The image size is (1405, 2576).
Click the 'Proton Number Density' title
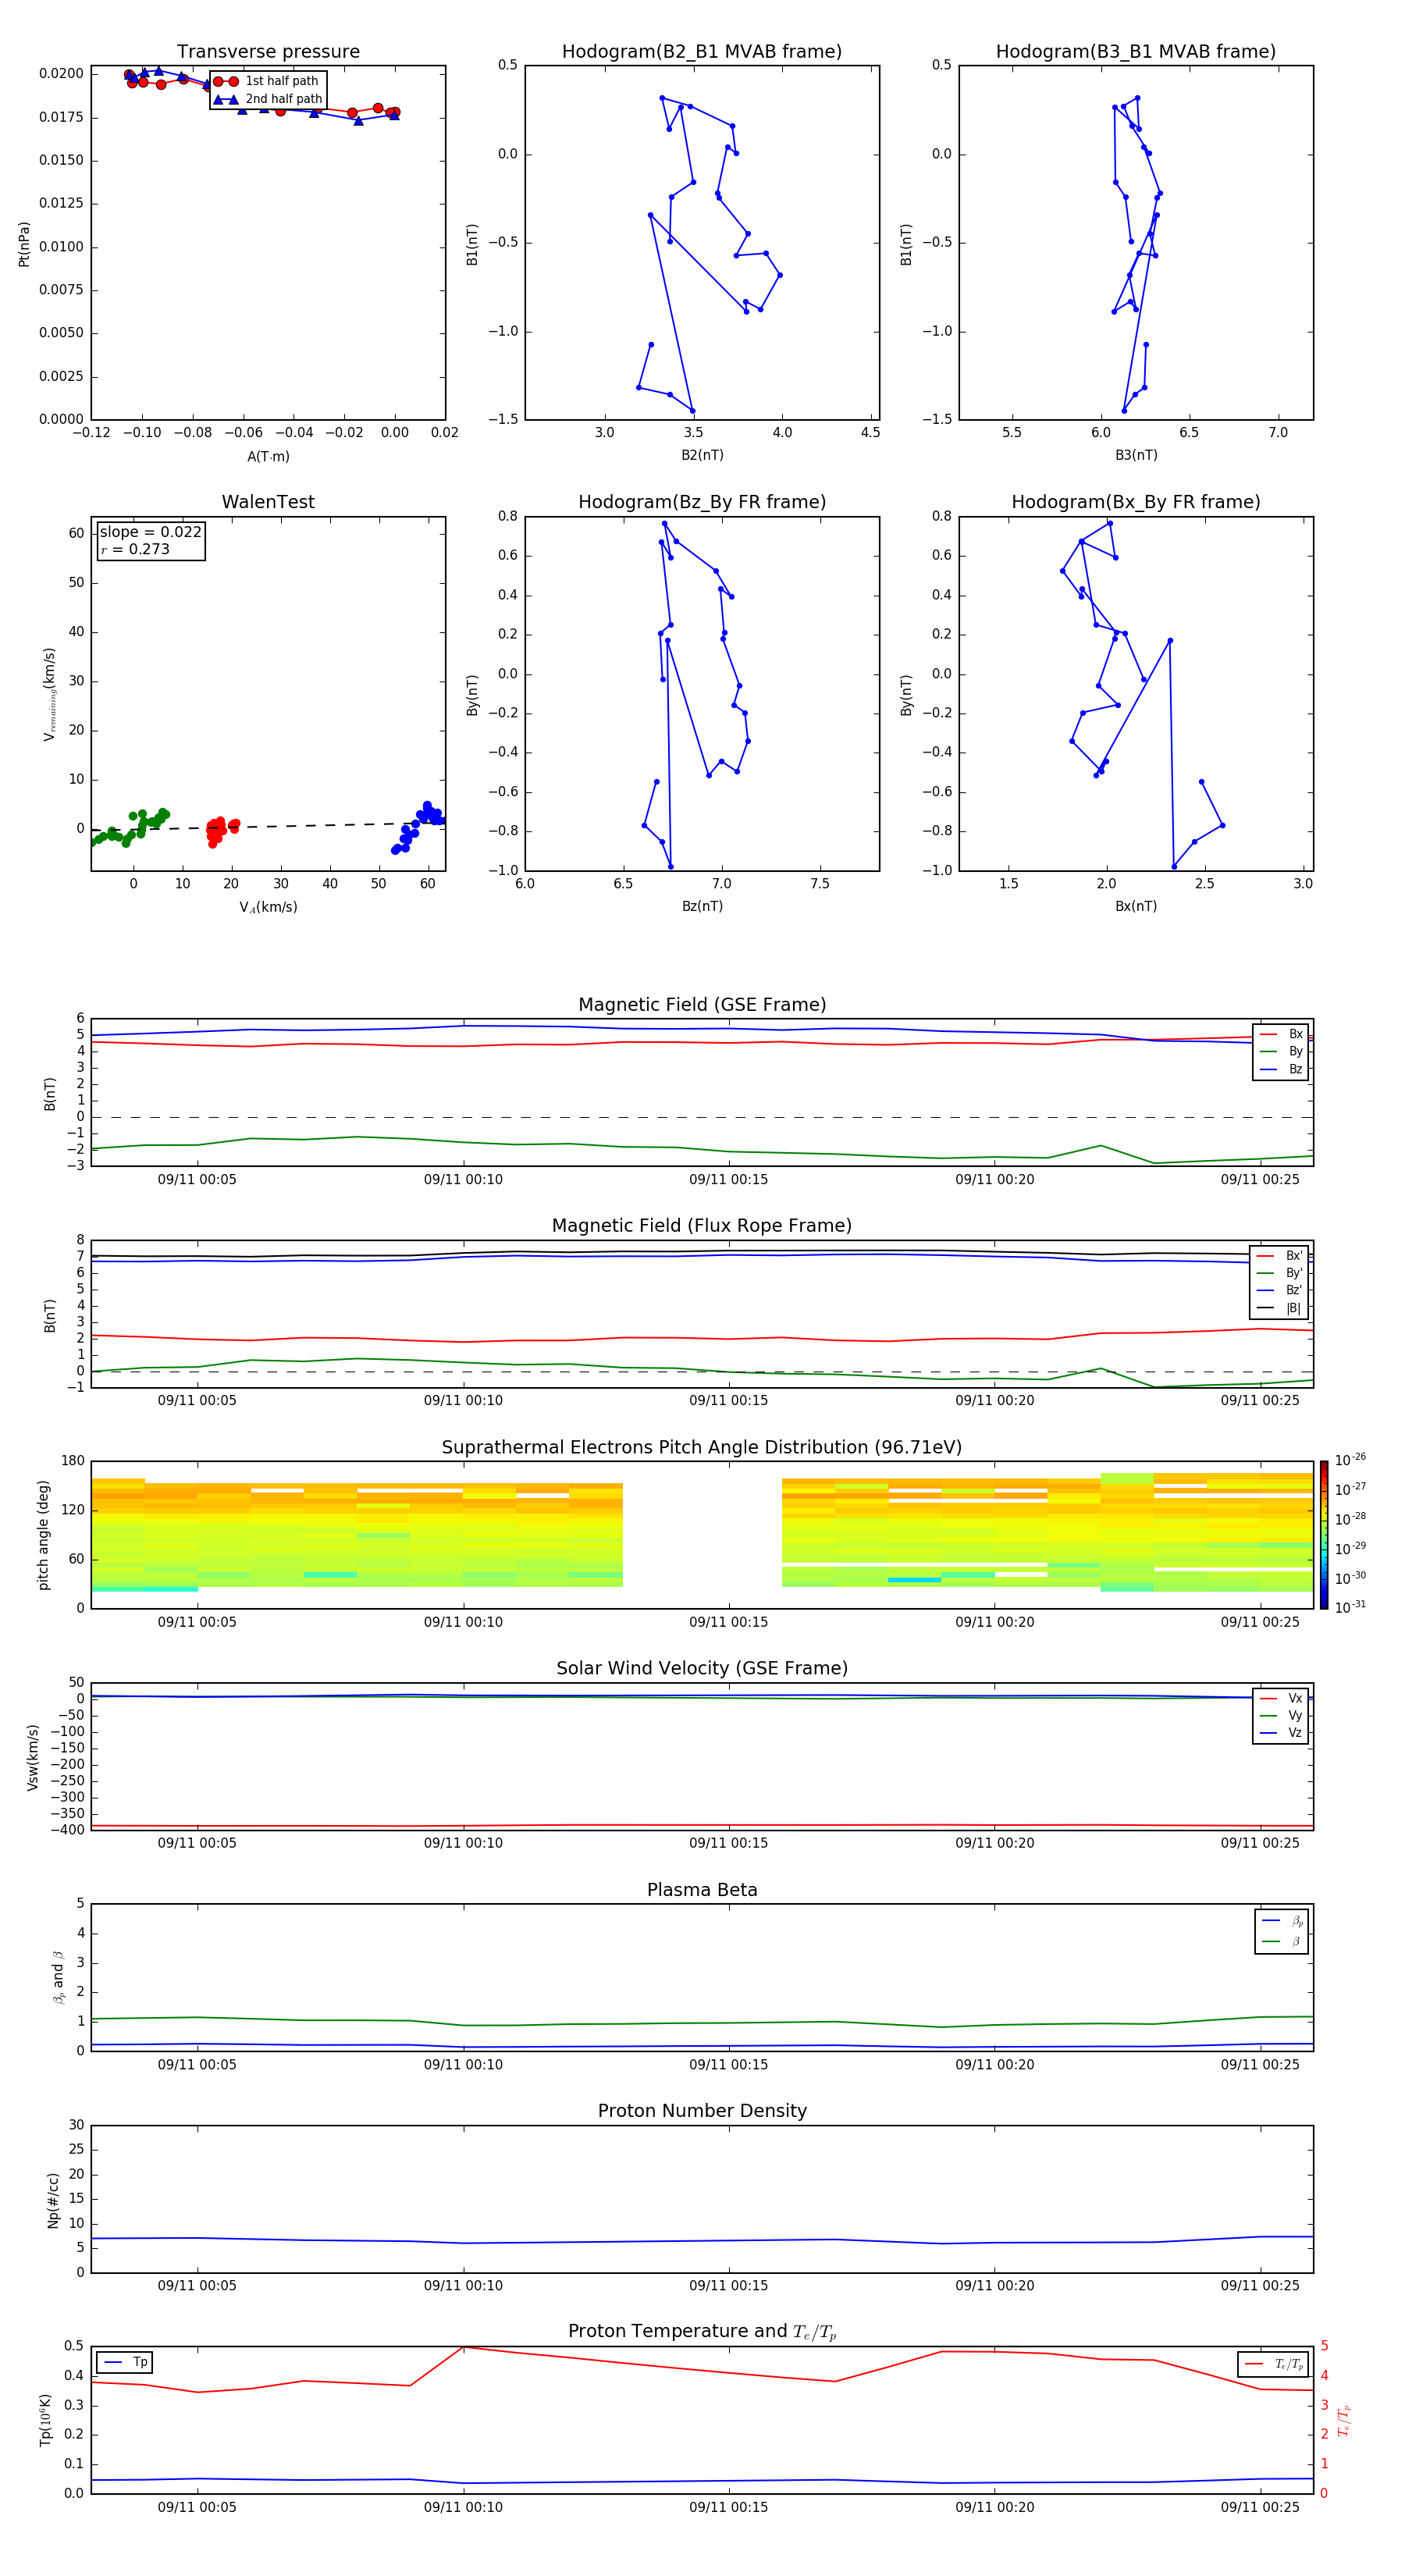(702, 2111)
